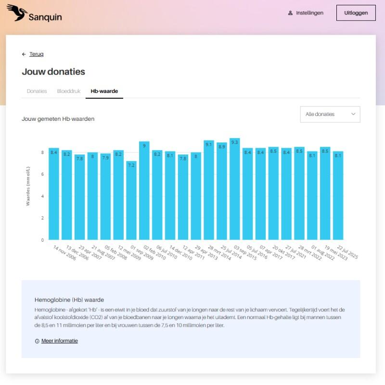Switch to the Donaties tab
The height and width of the screenshot is (385, 385).
tap(37, 91)
